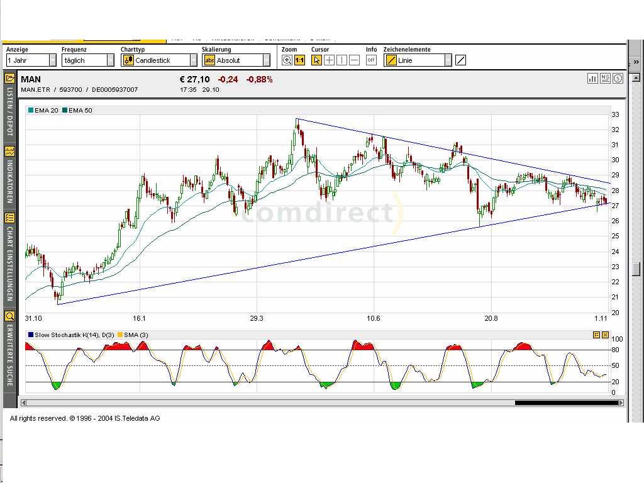Click the SMA (3) legend swatch

[x=120, y=335]
